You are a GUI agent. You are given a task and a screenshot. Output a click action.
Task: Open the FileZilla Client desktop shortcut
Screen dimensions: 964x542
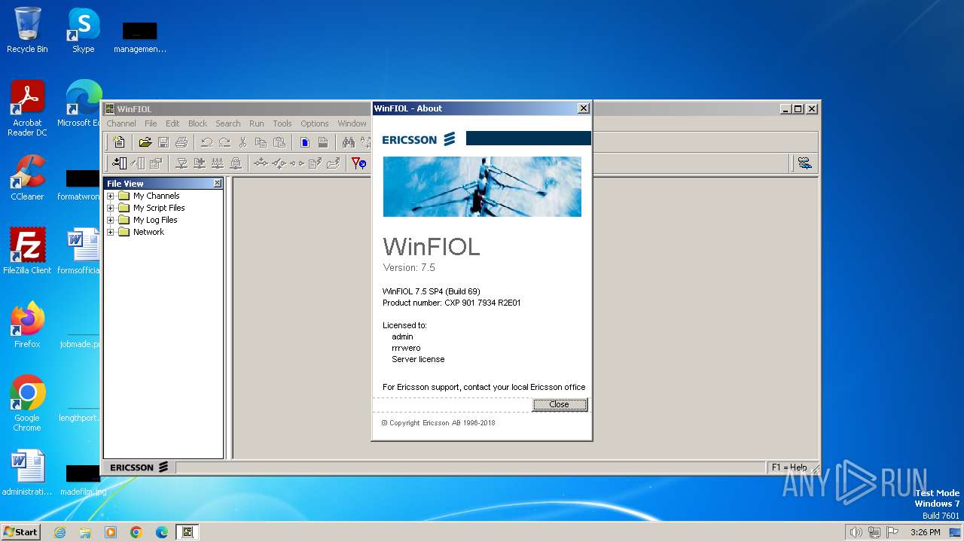tap(27, 251)
